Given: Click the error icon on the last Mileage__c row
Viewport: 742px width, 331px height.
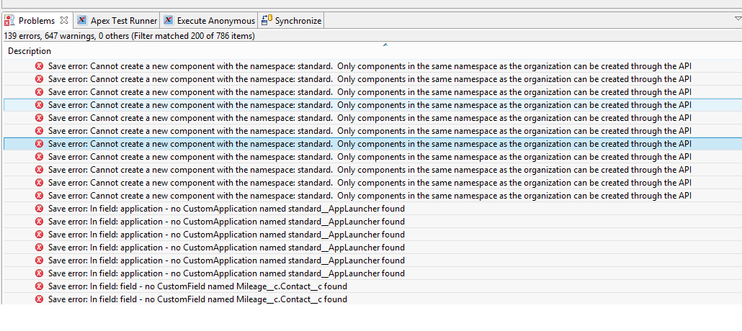Looking at the screenshot, I should tap(39, 299).
